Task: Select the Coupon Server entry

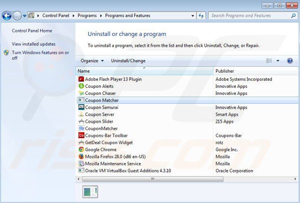Action: (99, 115)
